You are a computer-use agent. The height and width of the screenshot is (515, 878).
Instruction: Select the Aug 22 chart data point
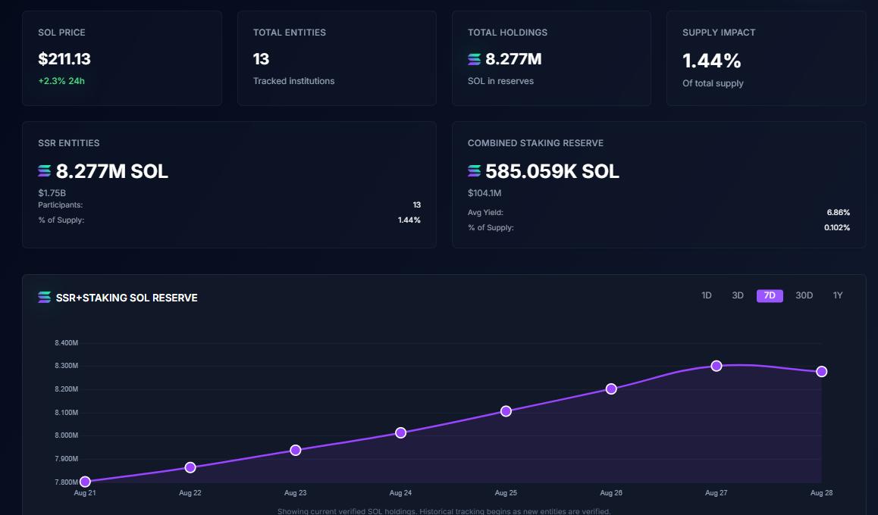point(190,467)
